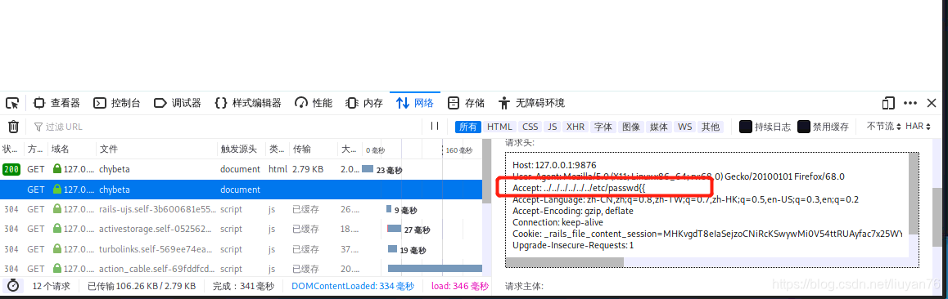Screen dimensions: 948x299
Task: Click the 23 ms waterfall bar
Action: point(368,169)
